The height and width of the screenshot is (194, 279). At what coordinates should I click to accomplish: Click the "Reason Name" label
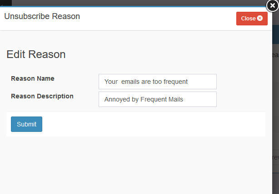click(33, 78)
